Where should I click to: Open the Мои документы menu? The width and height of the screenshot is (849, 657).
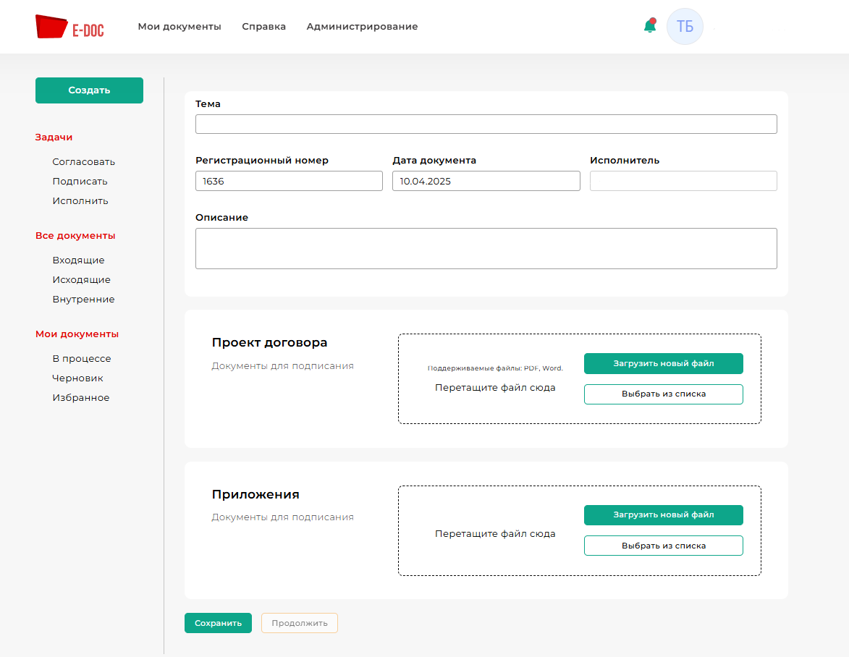pos(179,27)
